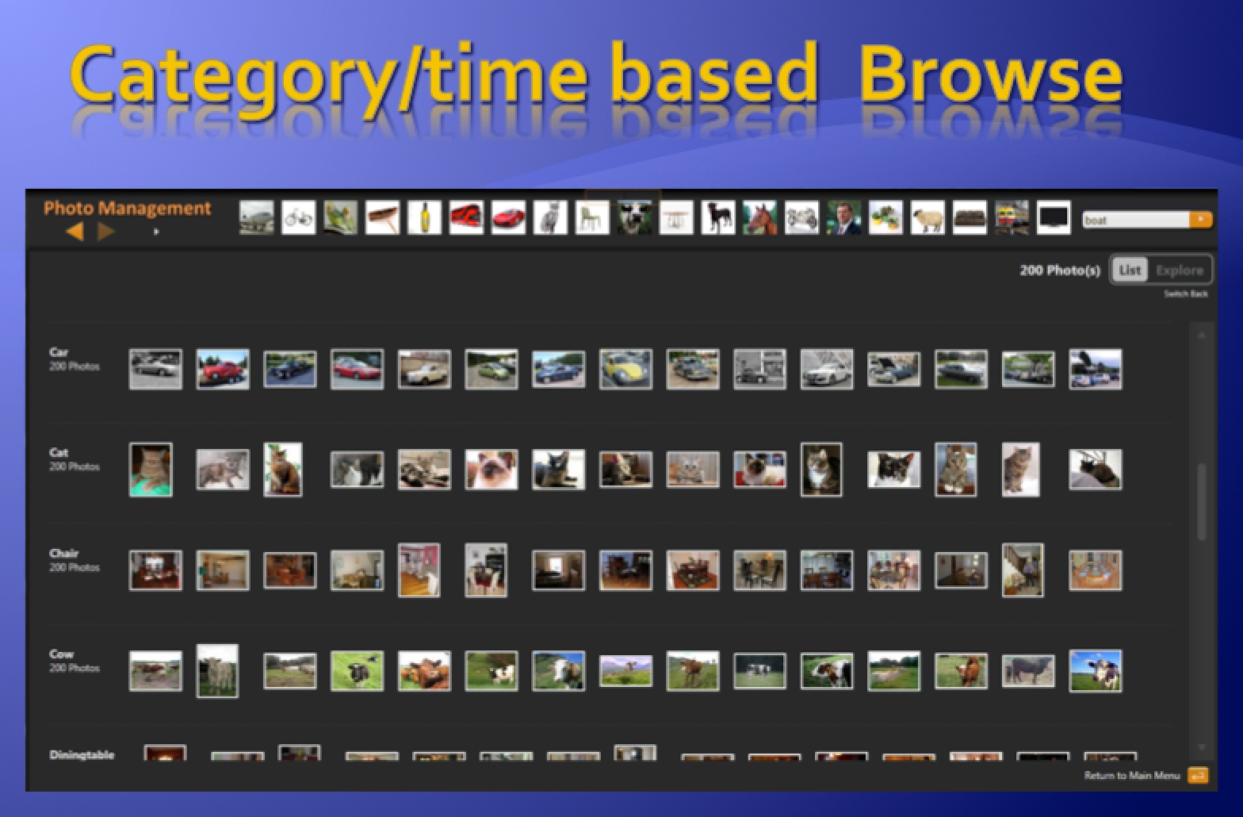Click the 'Car' row label
The width and height of the screenshot is (1243, 817).
coord(59,352)
